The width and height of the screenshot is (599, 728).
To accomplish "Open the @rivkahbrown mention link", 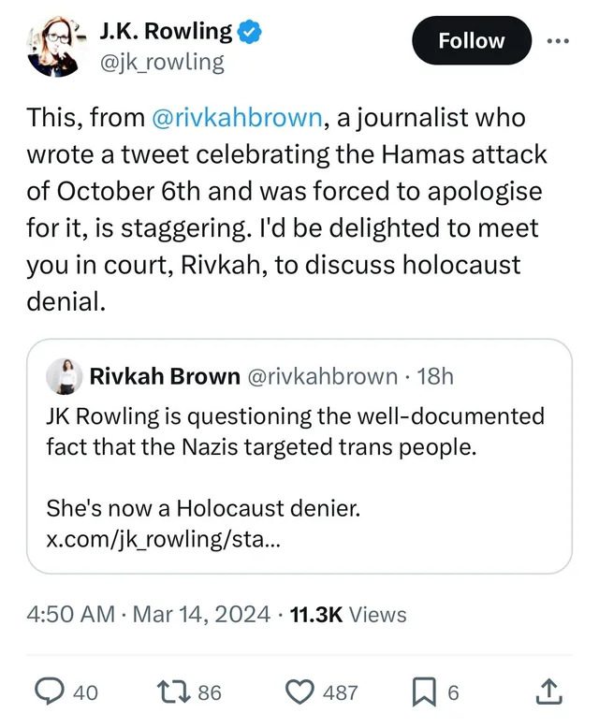I will click(x=237, y=118).
